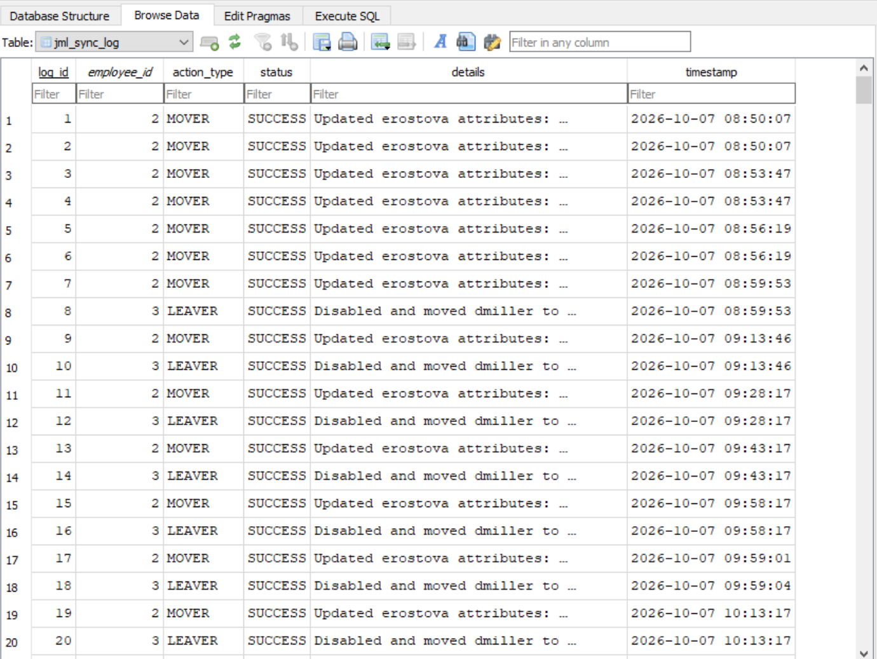The width and height of the screenshot is (877, 659).
Task: Click the timestamp cell in row 7
Action: (x=711, y=284)
